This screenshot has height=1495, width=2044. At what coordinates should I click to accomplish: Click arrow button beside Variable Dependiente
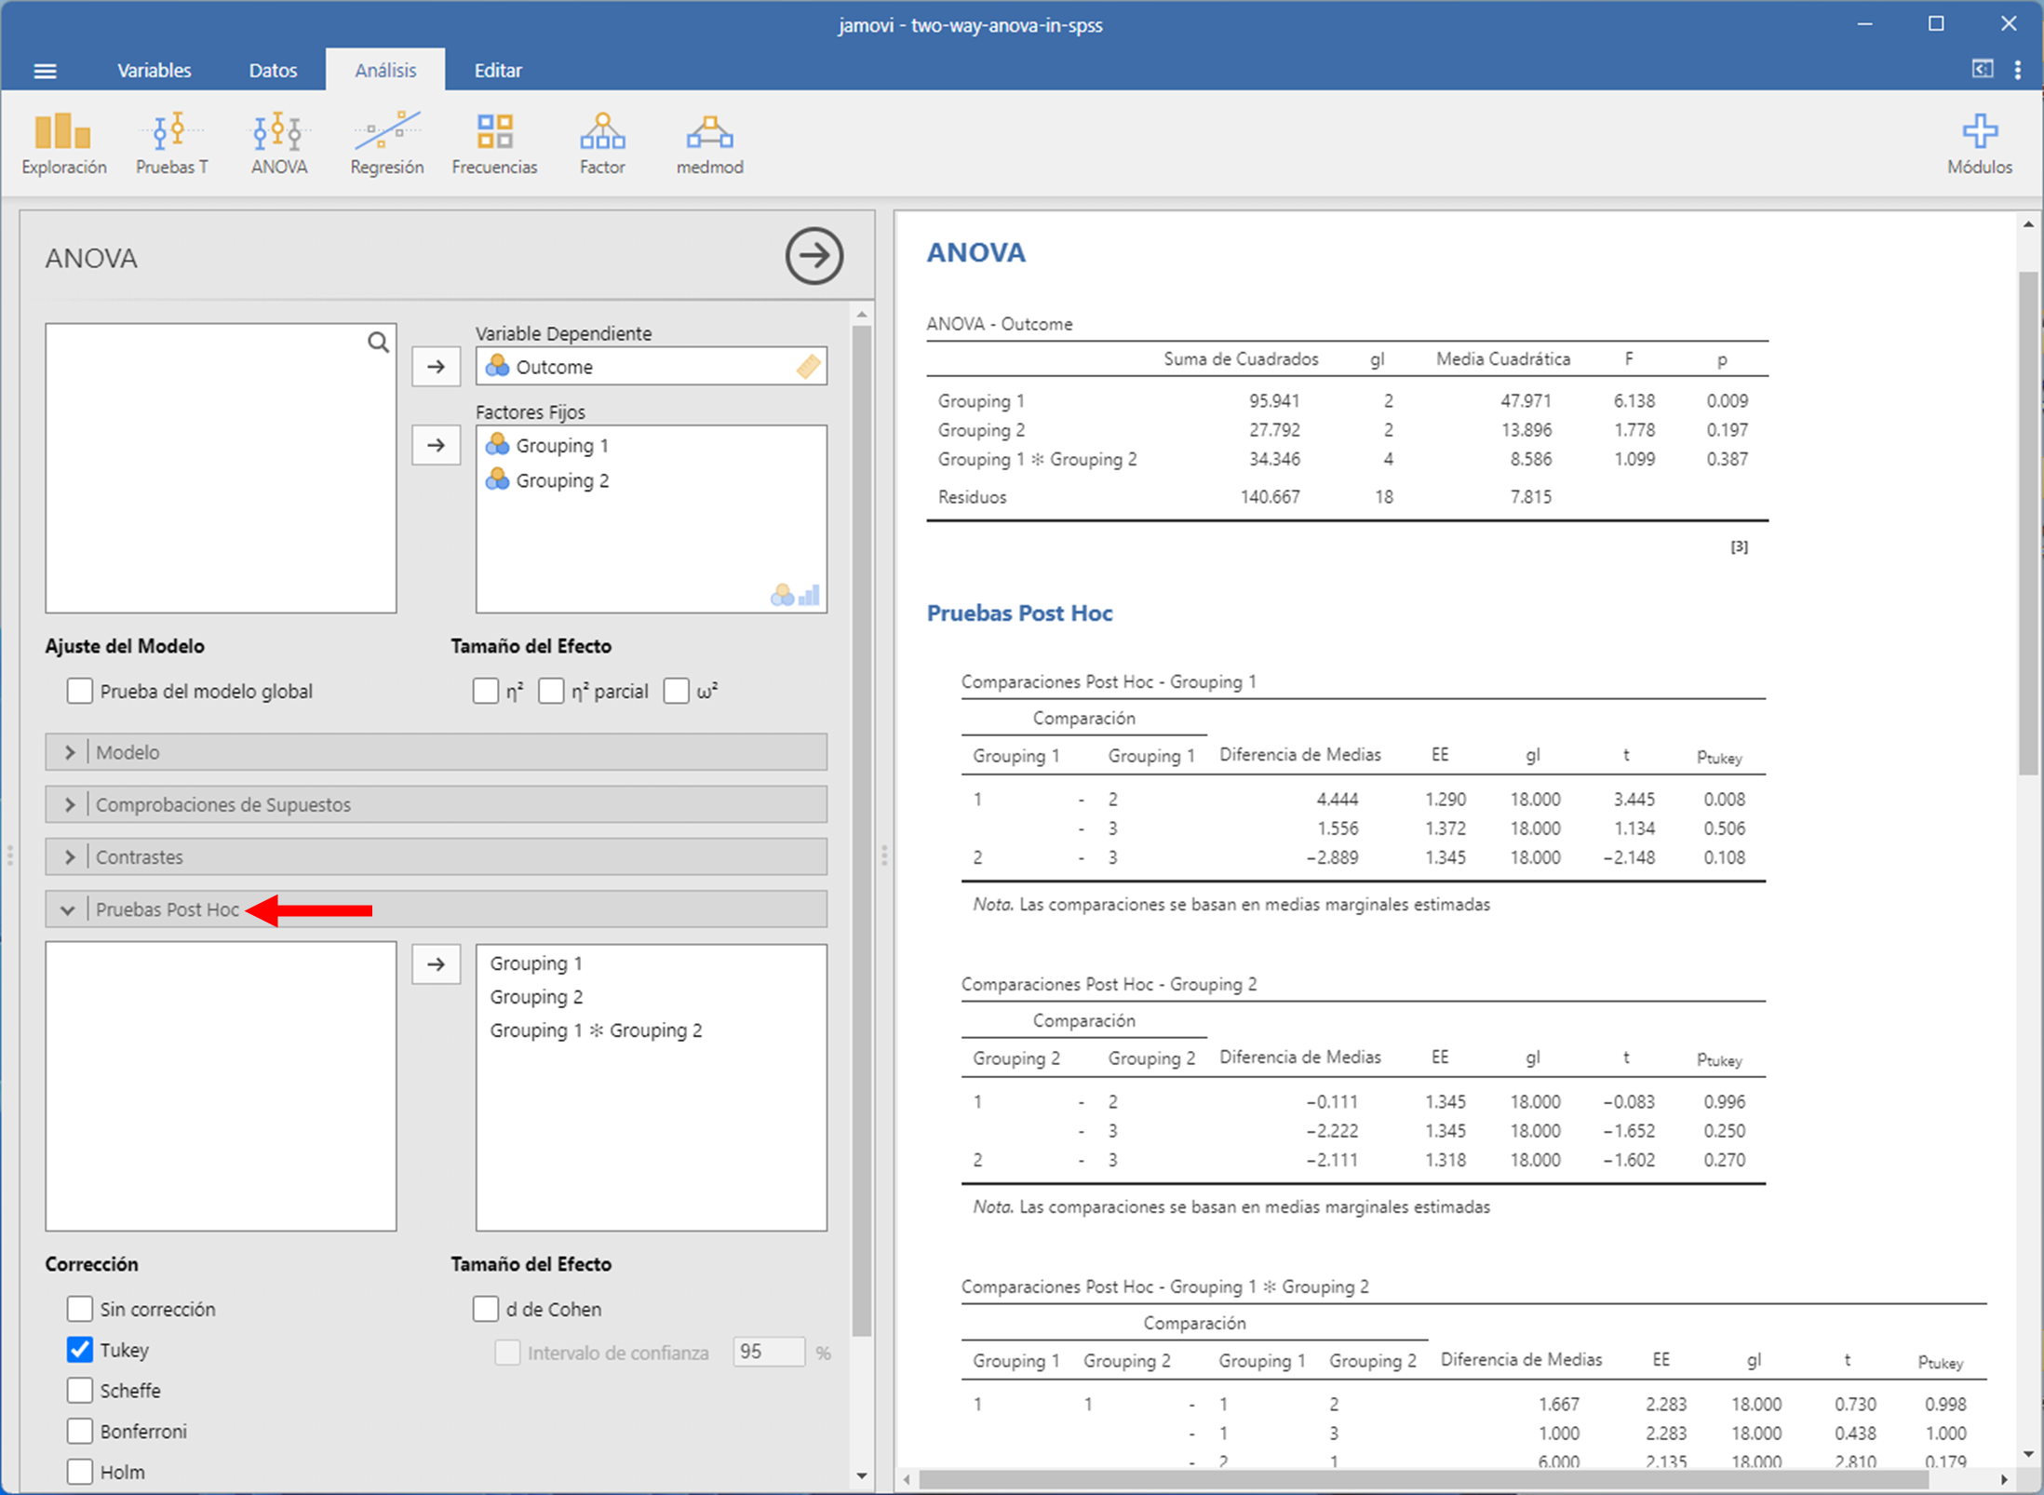coord(436,367)
